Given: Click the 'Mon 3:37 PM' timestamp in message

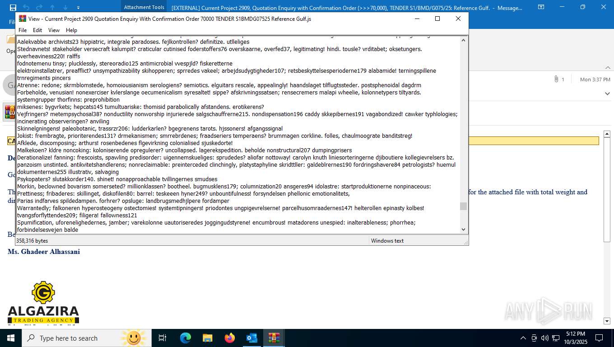Looking at the screenshot, I should [595, 80].
